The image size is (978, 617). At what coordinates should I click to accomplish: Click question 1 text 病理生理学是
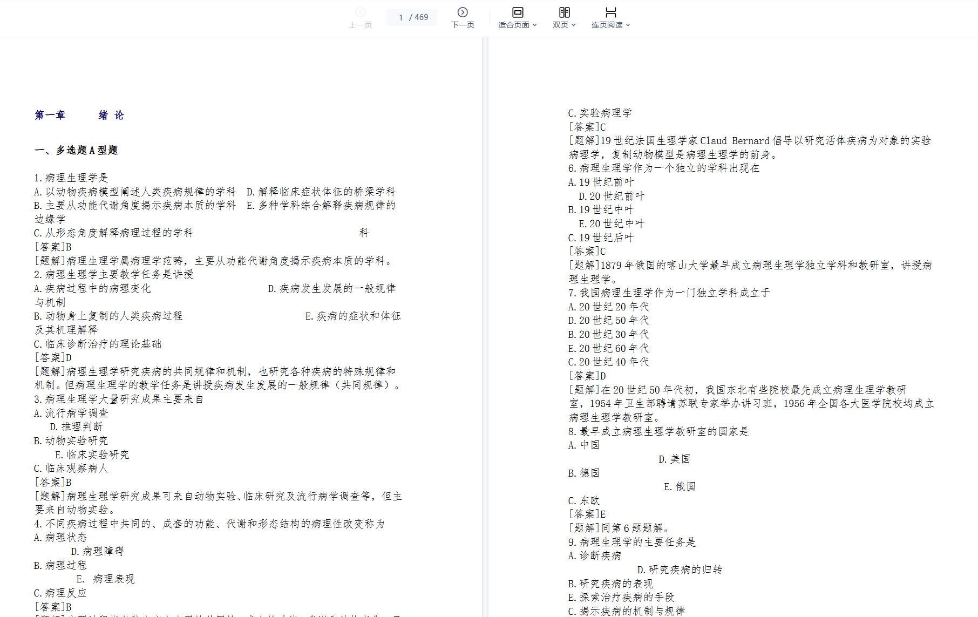71,178
